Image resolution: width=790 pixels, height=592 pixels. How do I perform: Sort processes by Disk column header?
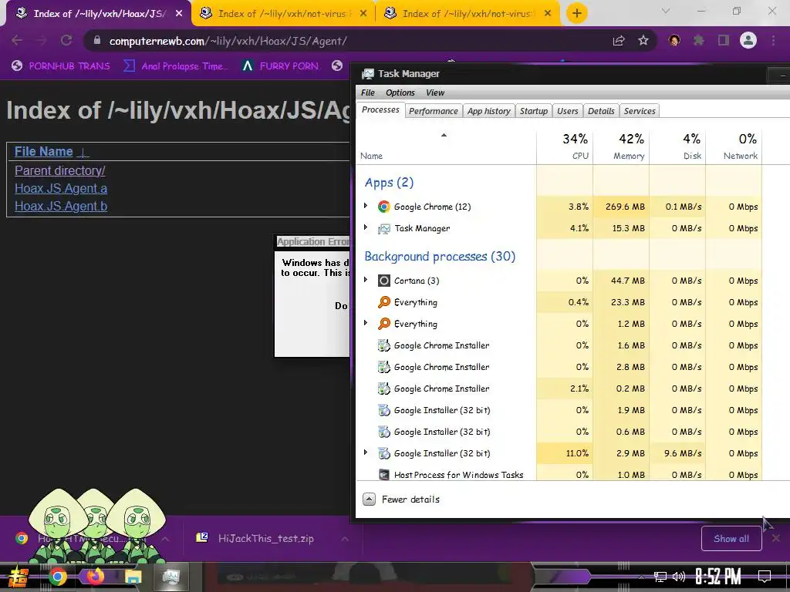click(677, 146)
